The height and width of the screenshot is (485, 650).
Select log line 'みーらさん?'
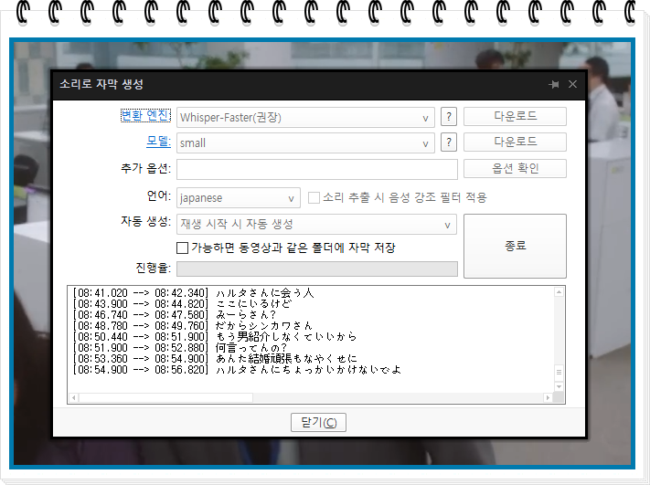(174, 315)
